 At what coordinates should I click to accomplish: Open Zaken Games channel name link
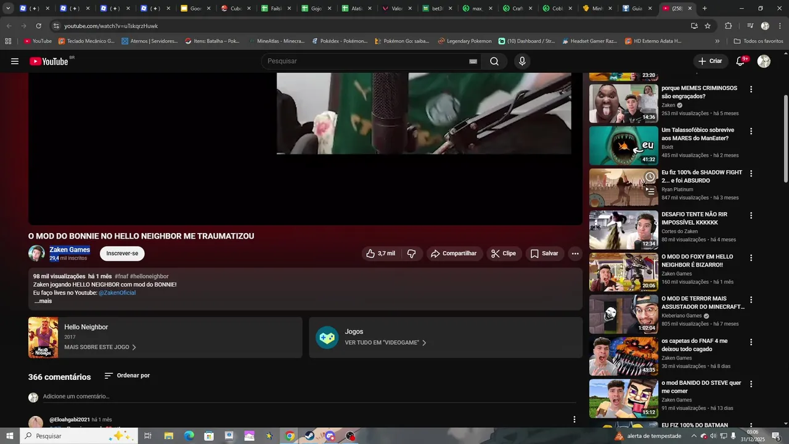(x=70, y=250)
